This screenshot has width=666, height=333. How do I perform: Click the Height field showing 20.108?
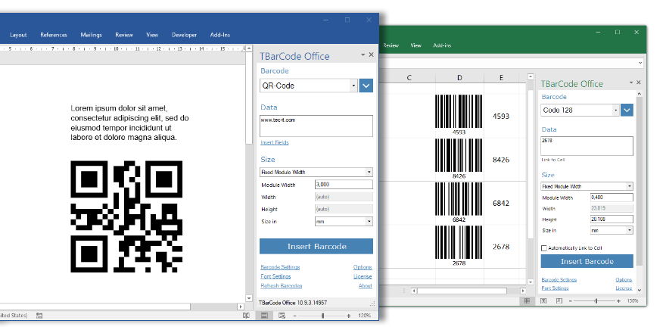[x=612, y=219]
